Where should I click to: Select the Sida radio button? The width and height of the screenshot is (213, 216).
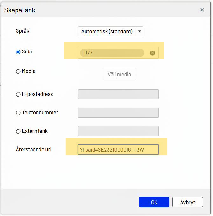pyautogui.click(x=18, y=52)
